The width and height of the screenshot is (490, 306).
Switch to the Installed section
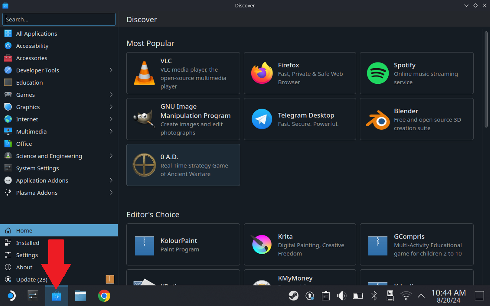pyautogui.click(x=28, y=243)
